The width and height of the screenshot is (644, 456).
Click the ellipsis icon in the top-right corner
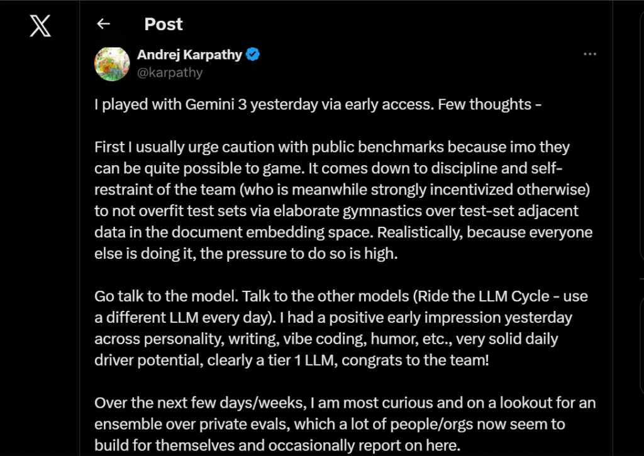590,54
